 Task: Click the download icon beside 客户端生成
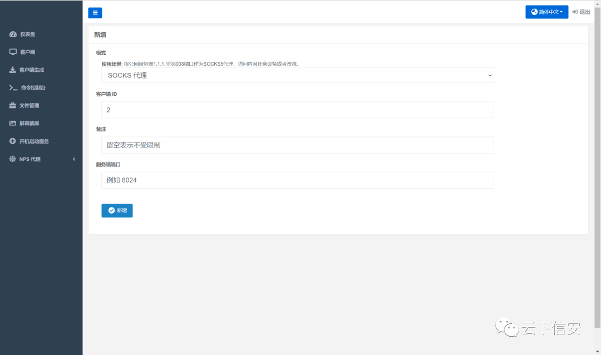(x=13, y=70)
